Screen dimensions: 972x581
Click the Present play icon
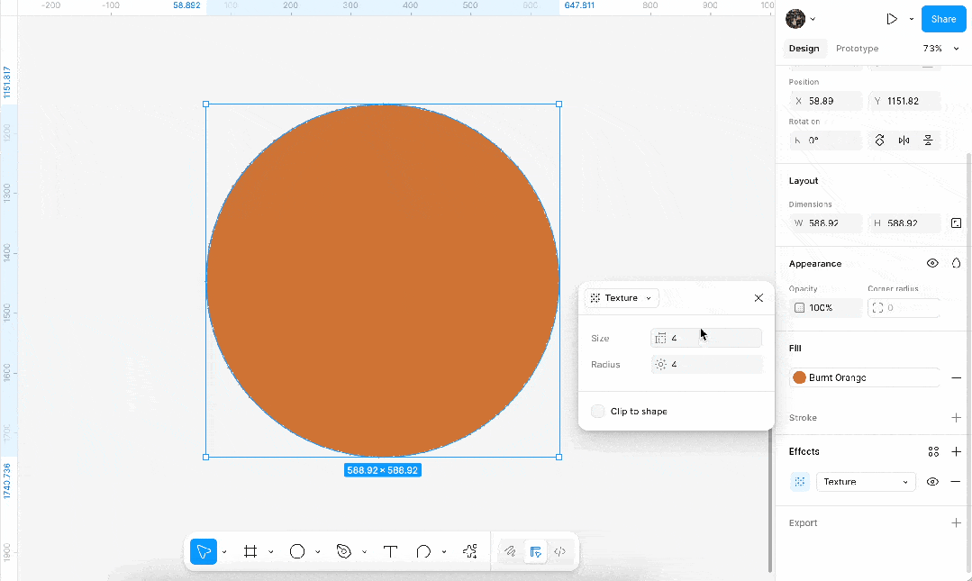(892, 19)
